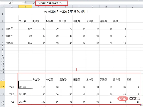Screen dimensions: 143x107
Task: Select cell G19 with value 96
Action: point(93,99)
